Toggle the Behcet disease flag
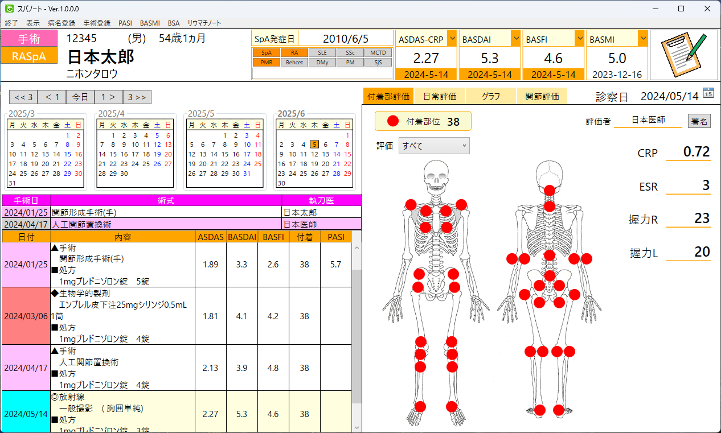 point(294,63)
